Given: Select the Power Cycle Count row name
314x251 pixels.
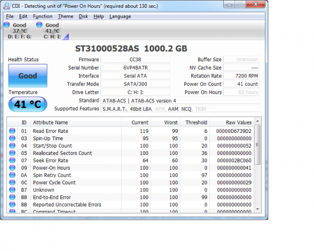Looking at the screenshot, I should (54, 182).
